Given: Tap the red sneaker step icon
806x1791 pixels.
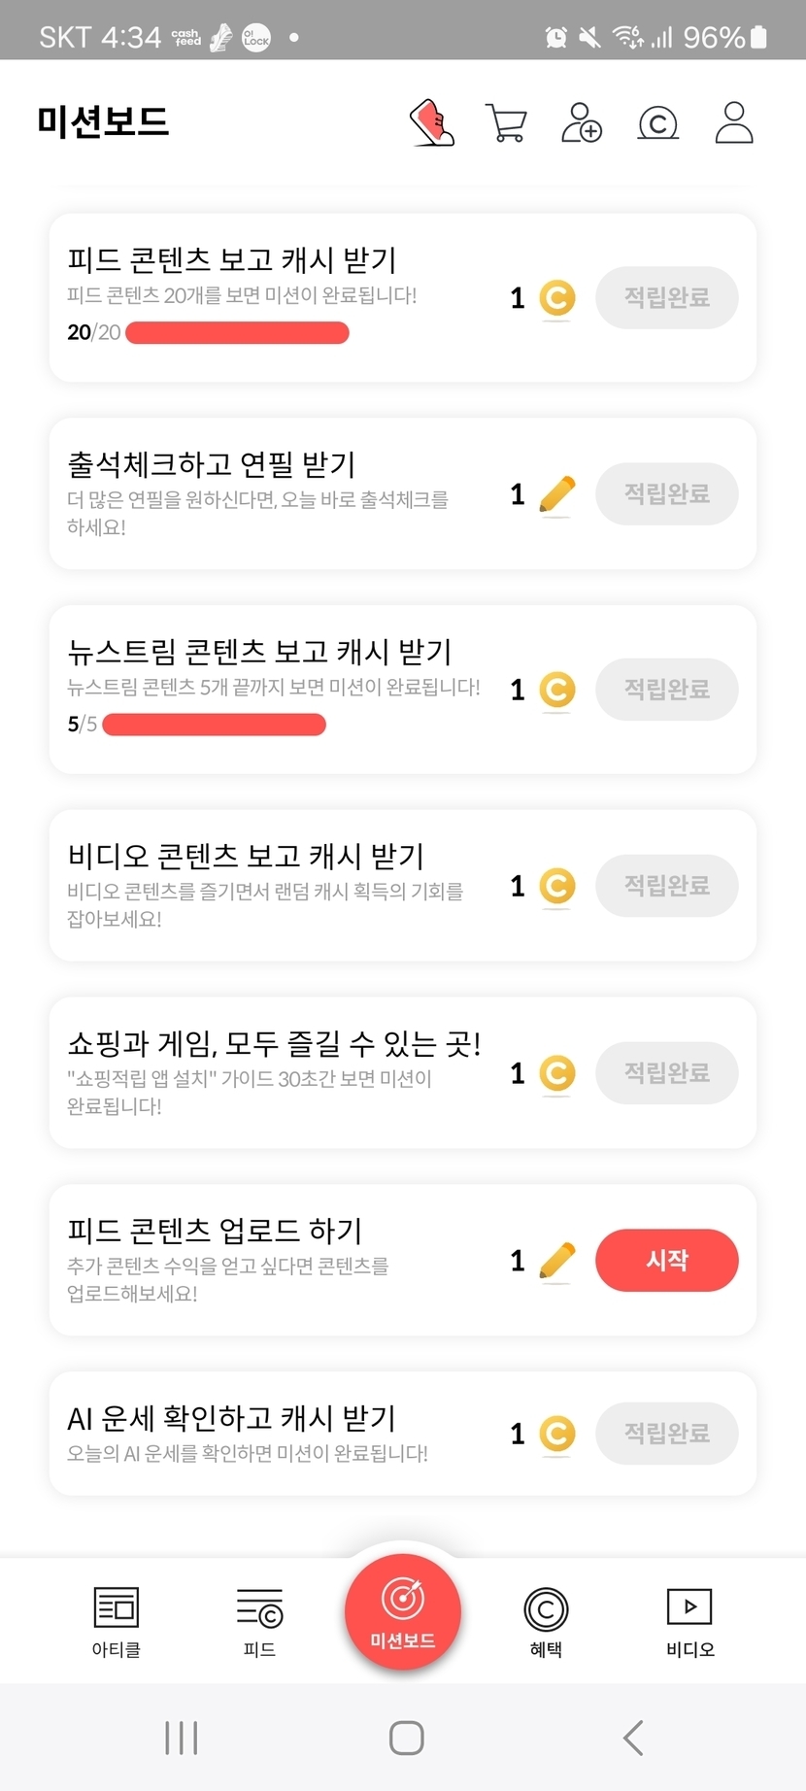Looking at the screenshot, I should (432, 123).
